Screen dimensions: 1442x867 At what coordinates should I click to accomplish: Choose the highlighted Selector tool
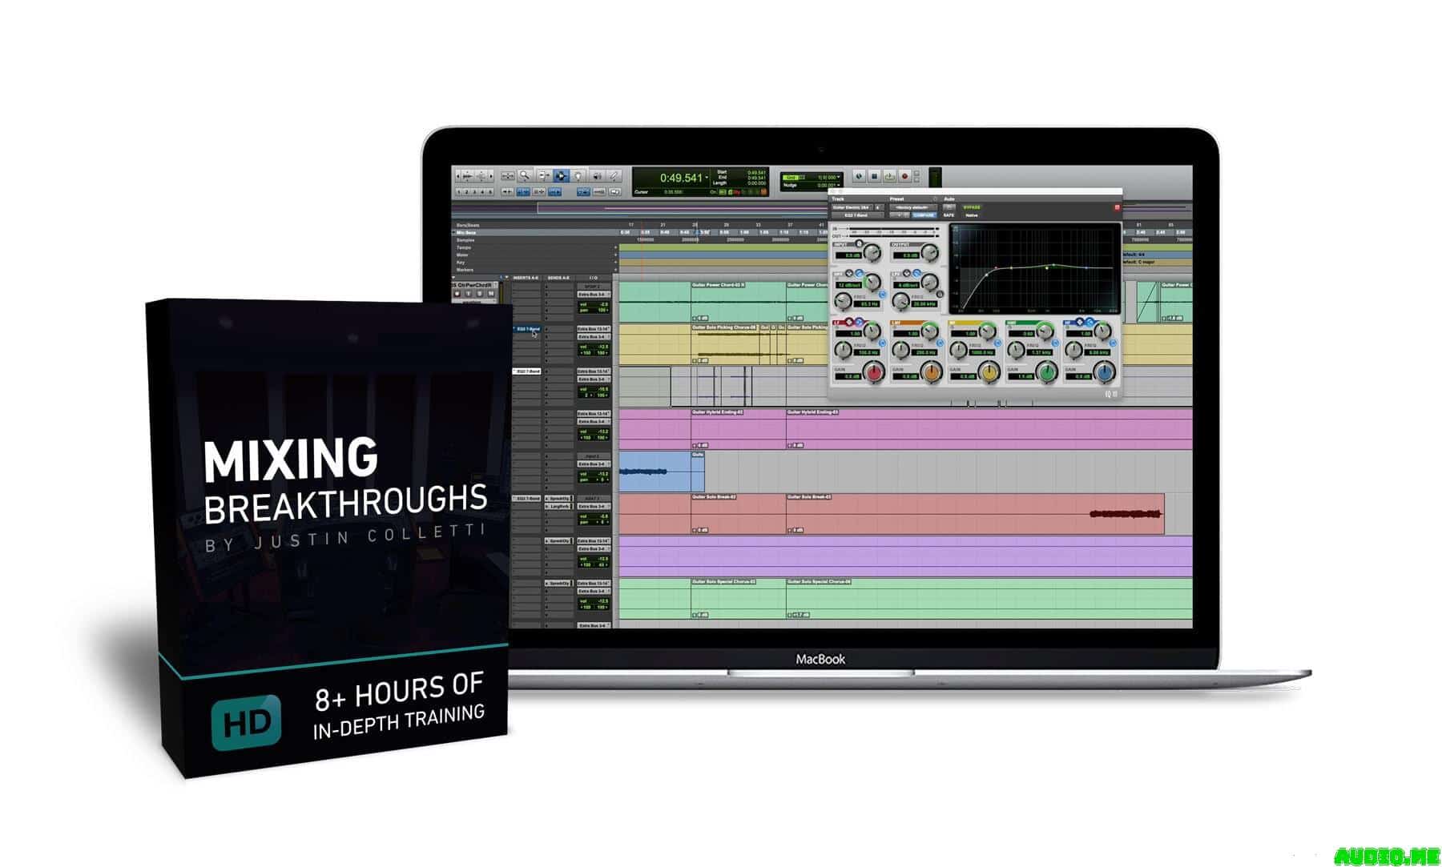(561, 175)
